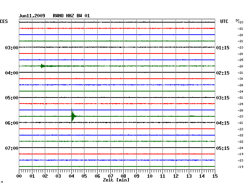Click the 12 minute axis label
This screenshot has height=186, width=245.
click(176, 176)
